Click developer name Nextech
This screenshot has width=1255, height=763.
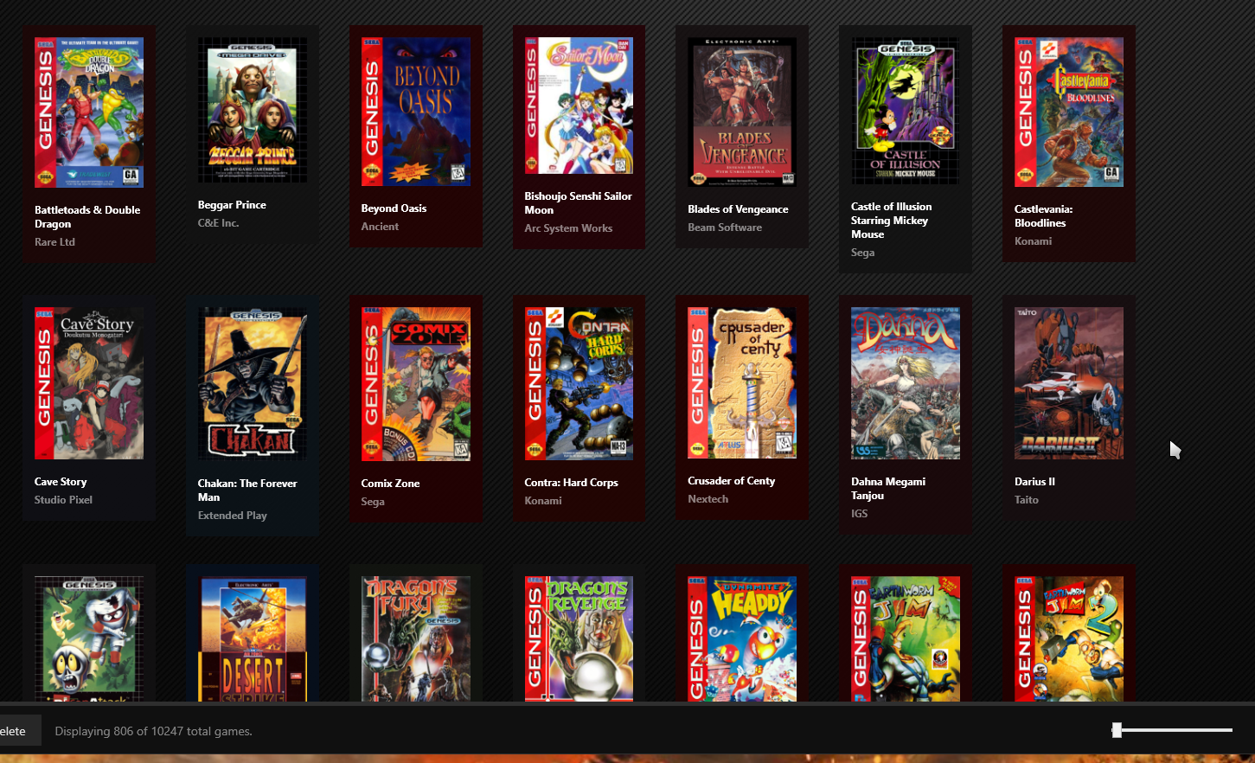coord(708,499)
